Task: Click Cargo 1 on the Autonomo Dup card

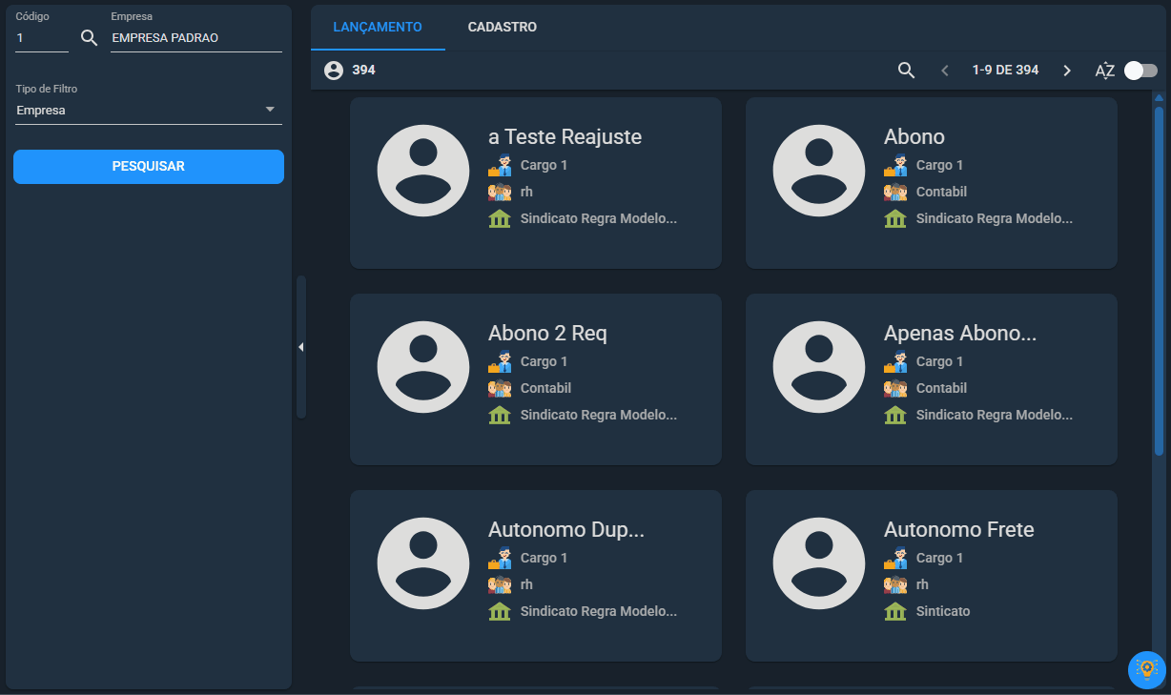Action: (x=544, y=558)
